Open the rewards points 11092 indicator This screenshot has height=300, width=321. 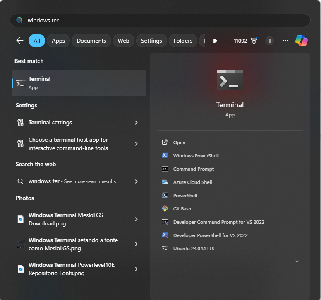pyautogui.click(x=241, y=41)
